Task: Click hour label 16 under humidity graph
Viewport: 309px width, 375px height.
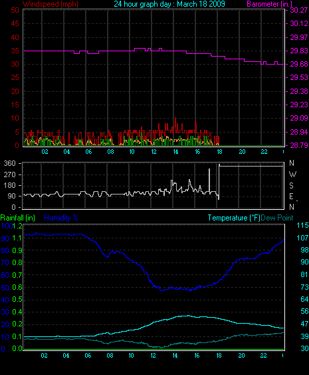Action: 197,356
